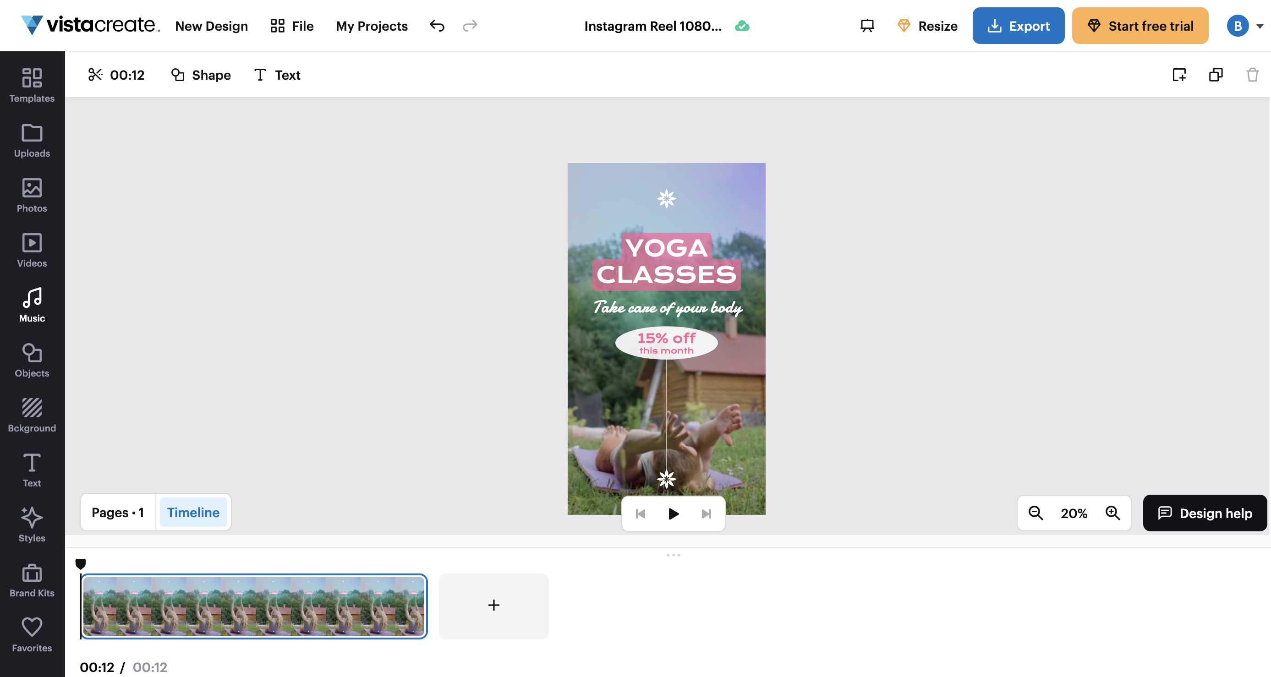Rename the Instagram Reel 1080 project title
This screenshot has width=1271, height=677.
653,26
